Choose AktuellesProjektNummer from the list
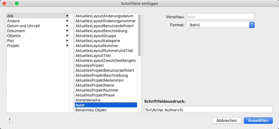This screenshot has height=129, width=279. (97, 90)
